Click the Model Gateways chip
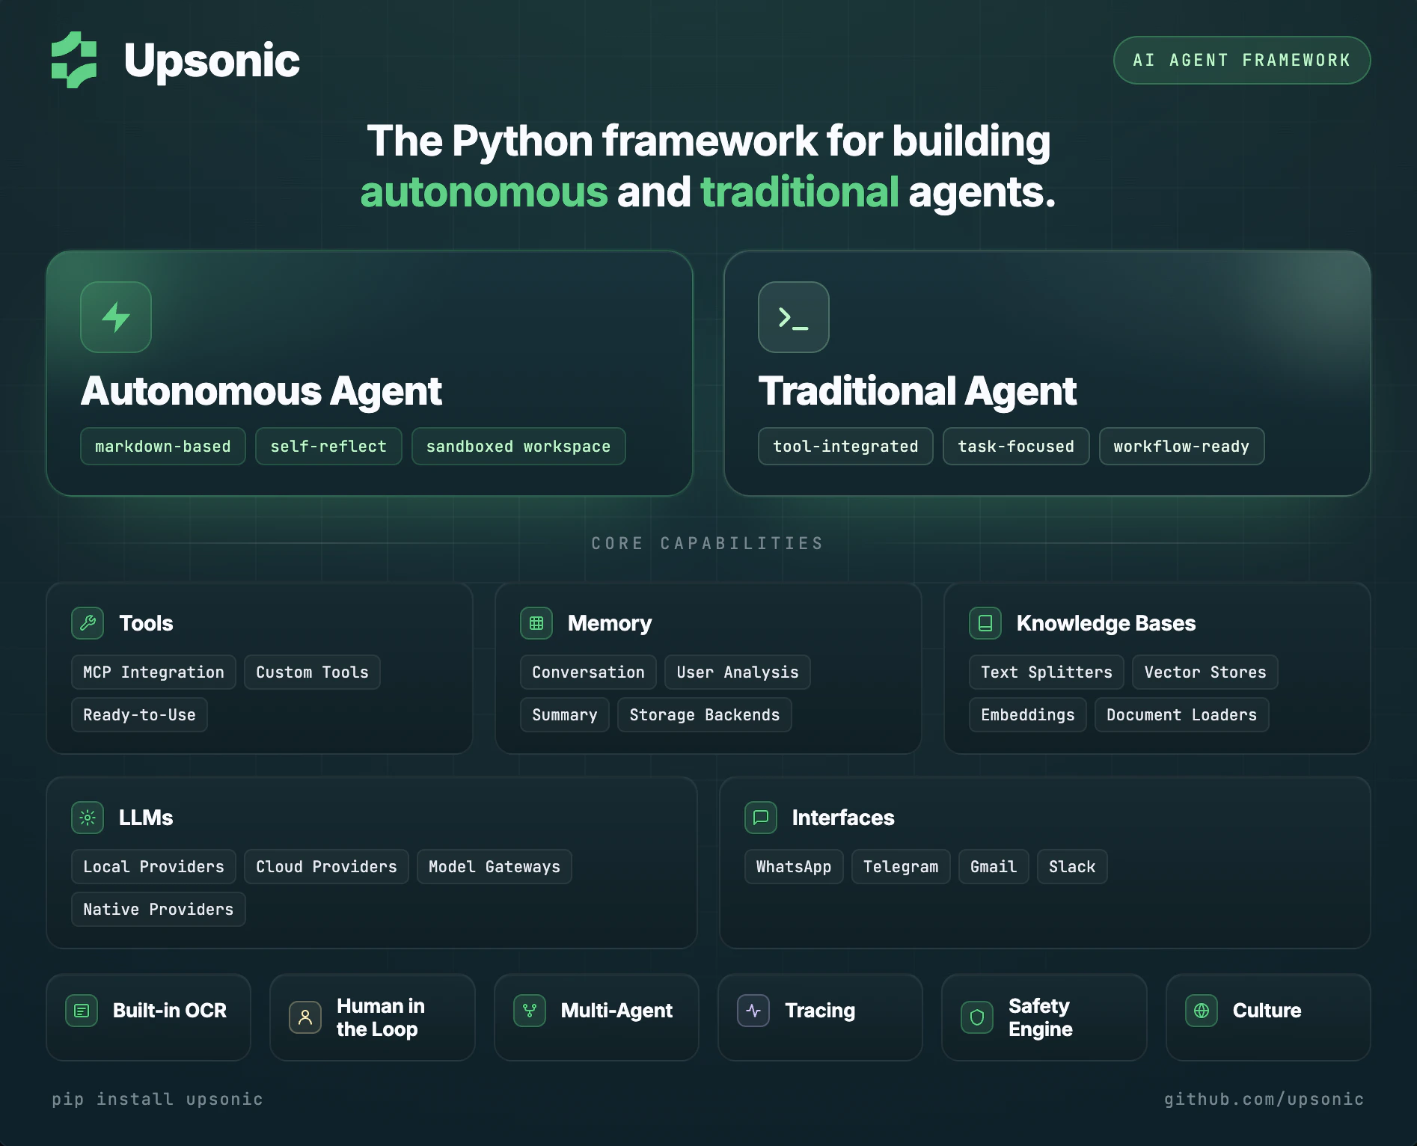This screenshot has width=1417, height=1146. click(x=495, y=867)
